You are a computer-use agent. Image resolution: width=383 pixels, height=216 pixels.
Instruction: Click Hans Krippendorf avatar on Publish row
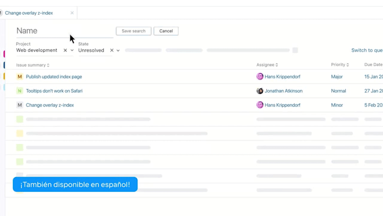point(260,77)
